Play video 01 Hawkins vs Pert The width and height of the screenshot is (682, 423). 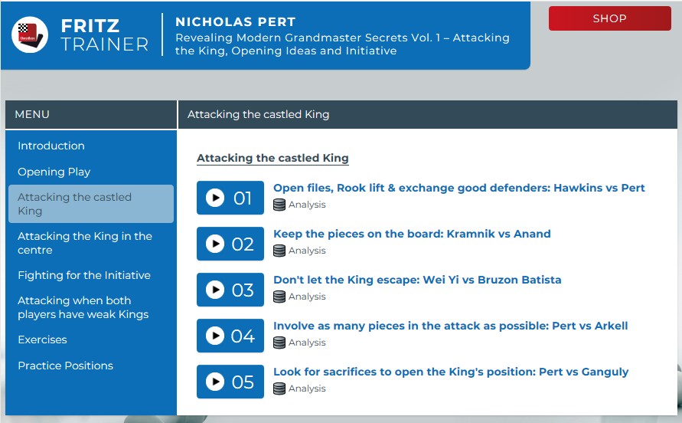click(230, 198)
